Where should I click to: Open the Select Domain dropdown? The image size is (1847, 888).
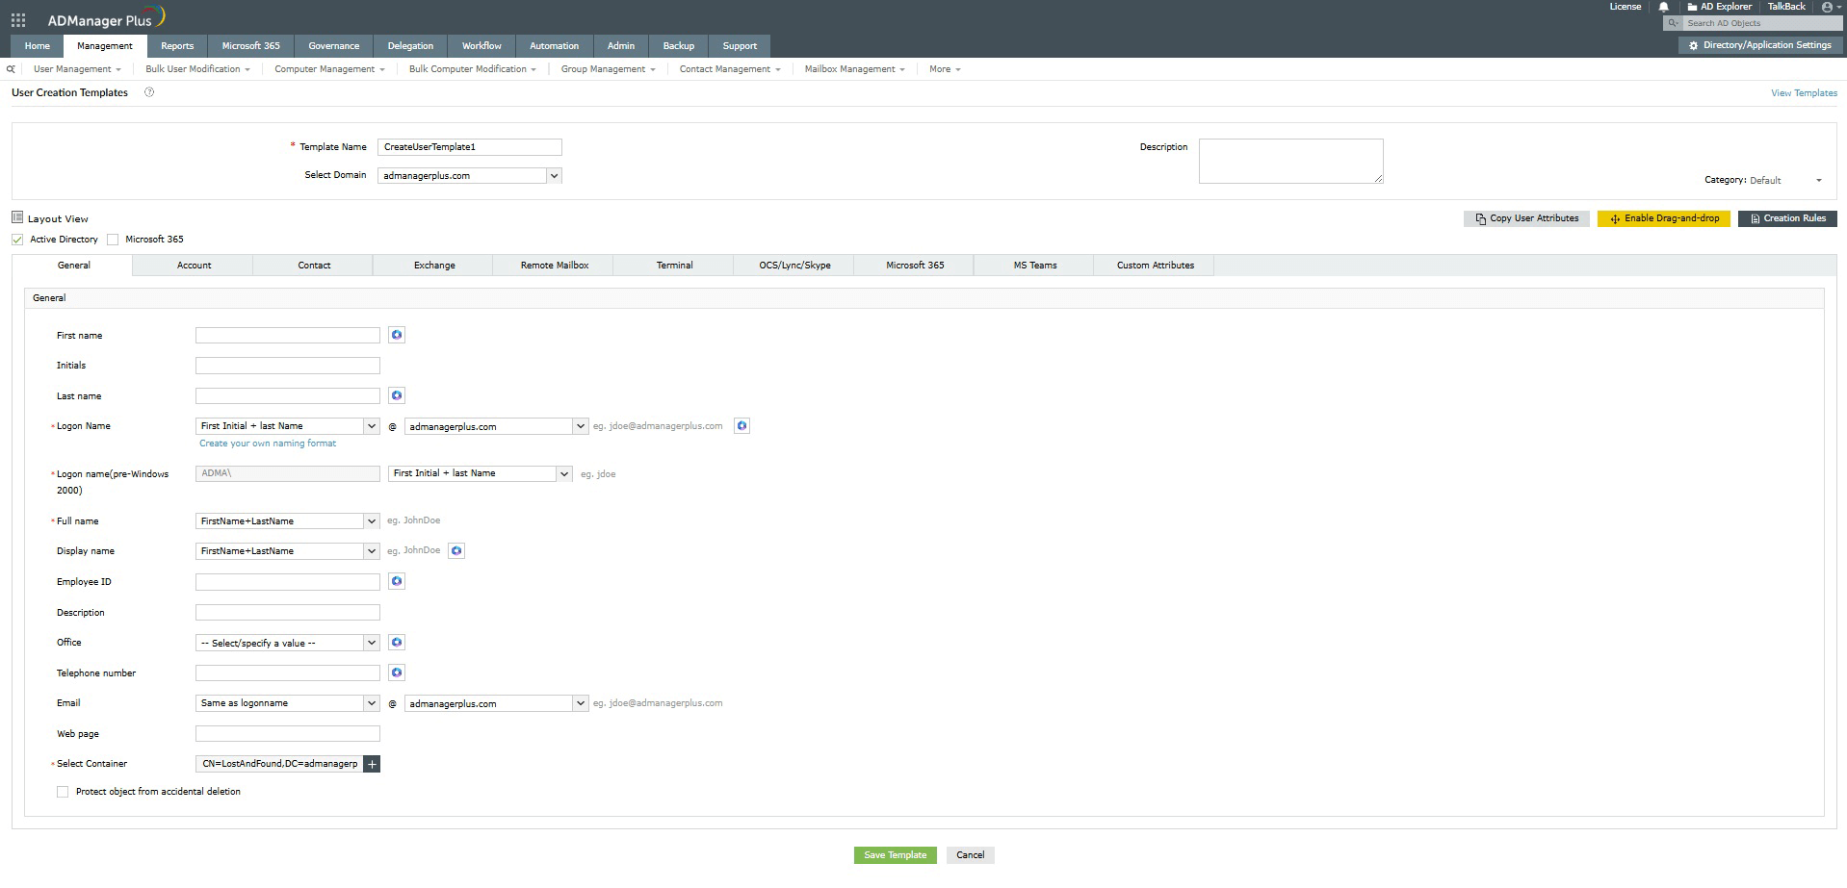pyautogui.click(x=554, y=175)
